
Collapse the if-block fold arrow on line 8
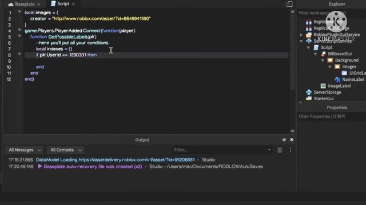[19, 55]
